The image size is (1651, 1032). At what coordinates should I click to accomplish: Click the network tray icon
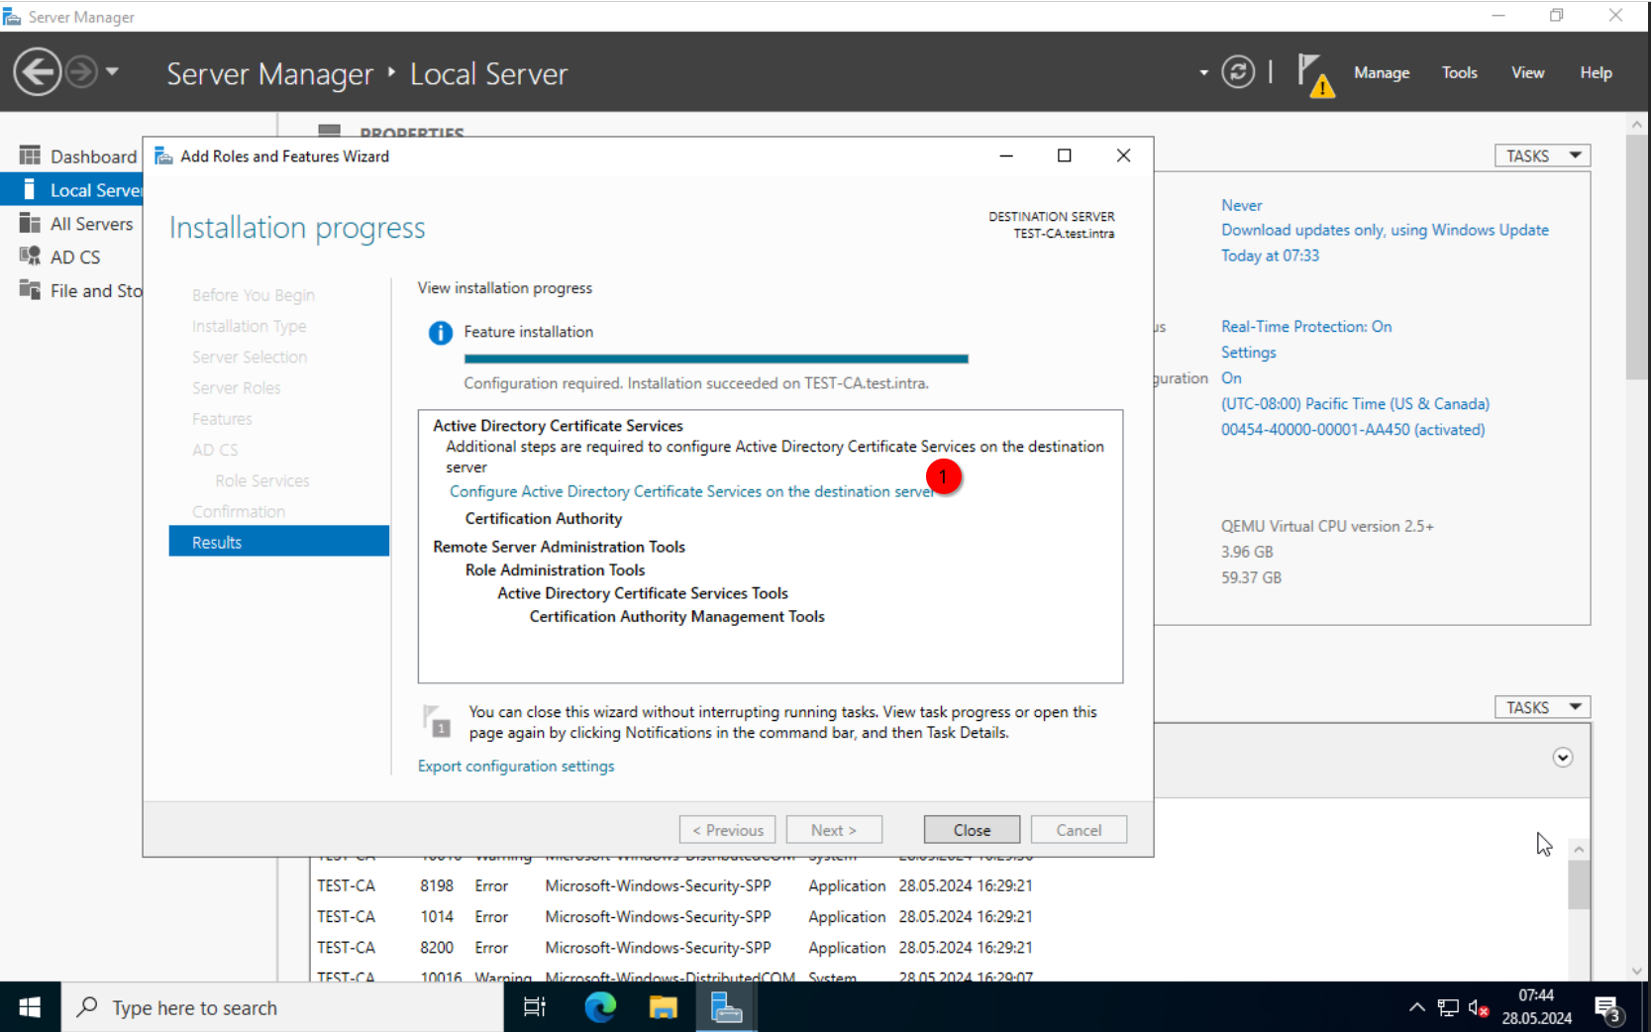pos(1448,1008)
